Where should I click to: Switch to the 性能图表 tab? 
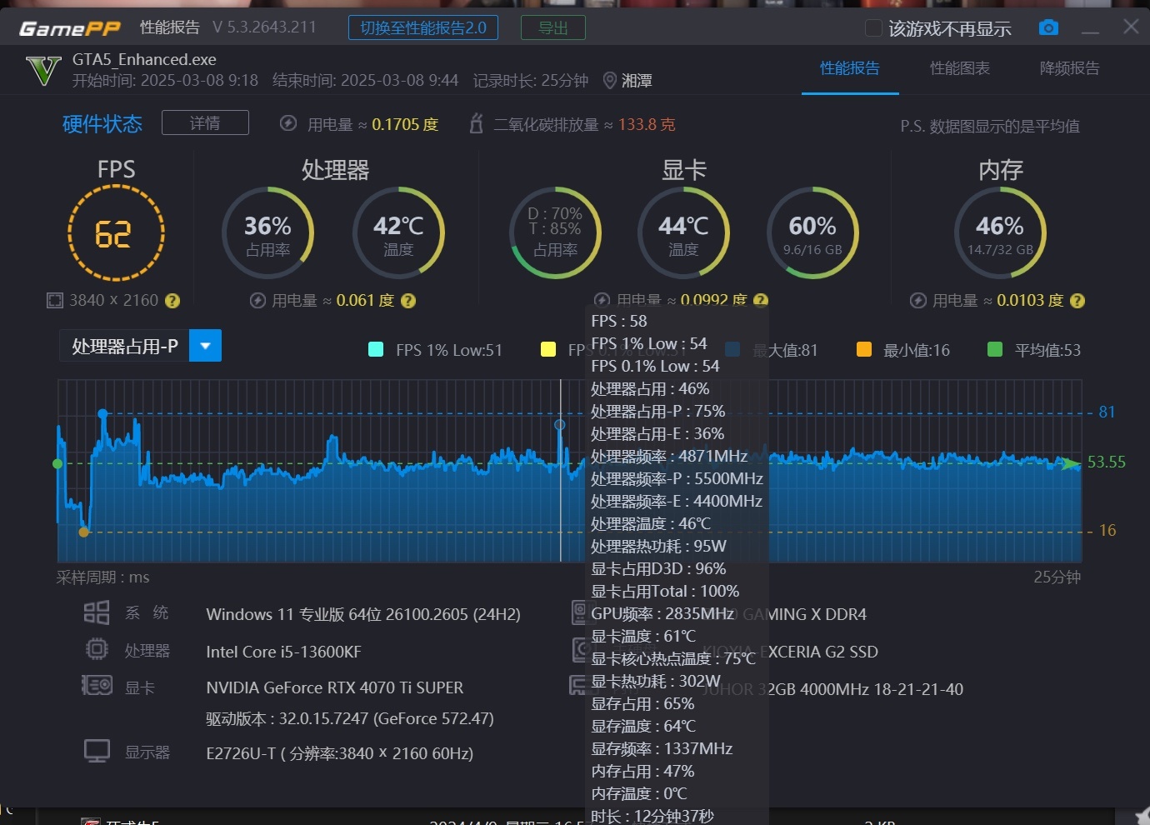pyautogui.click(x=960, y=68)
